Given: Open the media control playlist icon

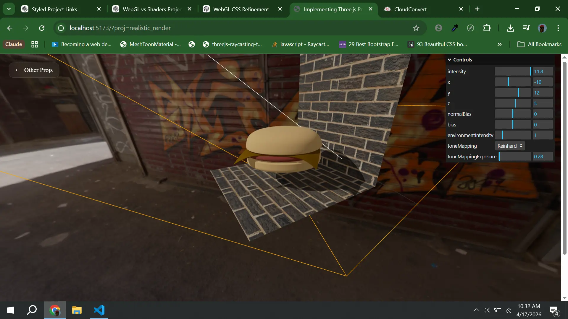Looking at the screenshot, I should click(526, 28).
